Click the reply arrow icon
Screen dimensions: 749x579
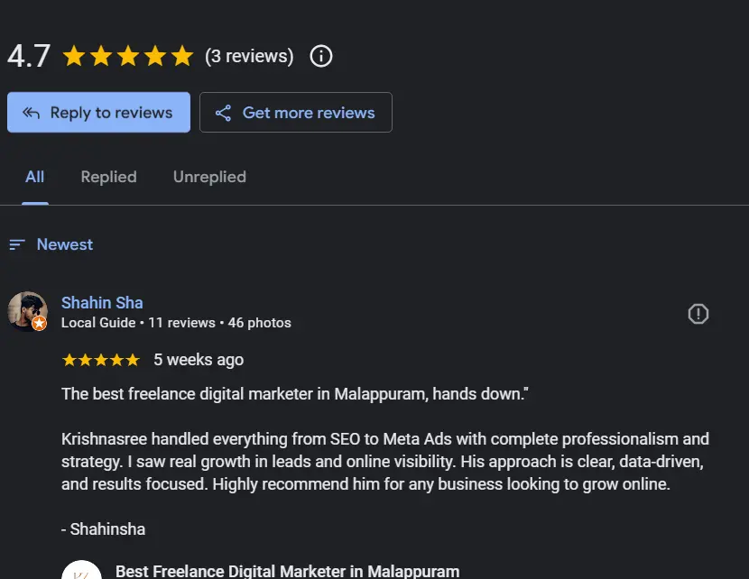pyautogui.click(x=32, y=113)
